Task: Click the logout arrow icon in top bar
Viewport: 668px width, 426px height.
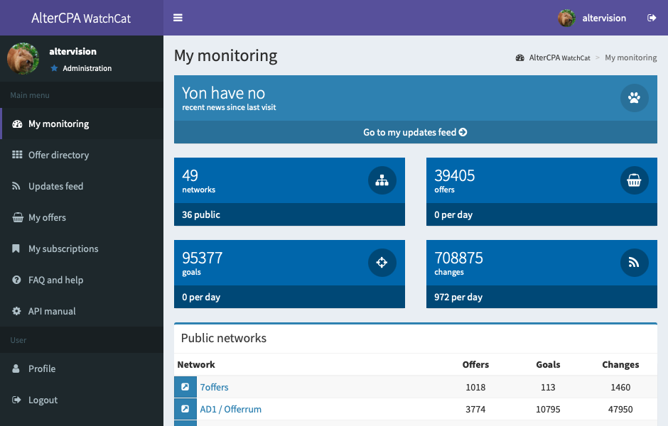Action: (x=652, y=18)
